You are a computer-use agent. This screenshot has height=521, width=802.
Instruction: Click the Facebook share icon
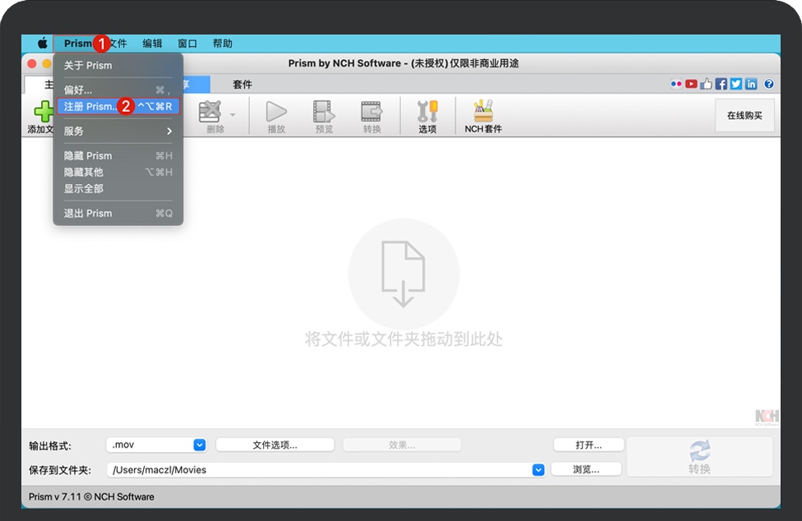pos(721,84)
